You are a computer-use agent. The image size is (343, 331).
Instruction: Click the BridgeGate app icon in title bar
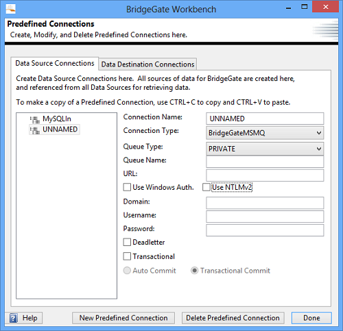[10, 9]
